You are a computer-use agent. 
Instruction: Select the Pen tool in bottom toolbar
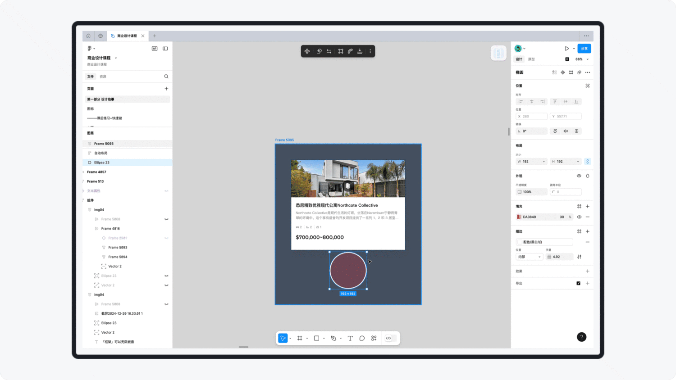tap(333, 338)
